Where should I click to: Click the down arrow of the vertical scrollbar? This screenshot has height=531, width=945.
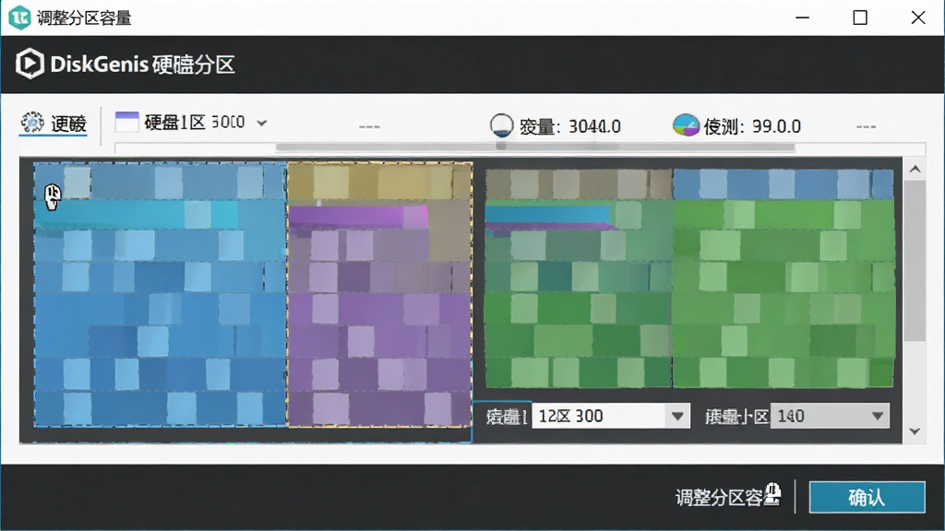point(915,431)
